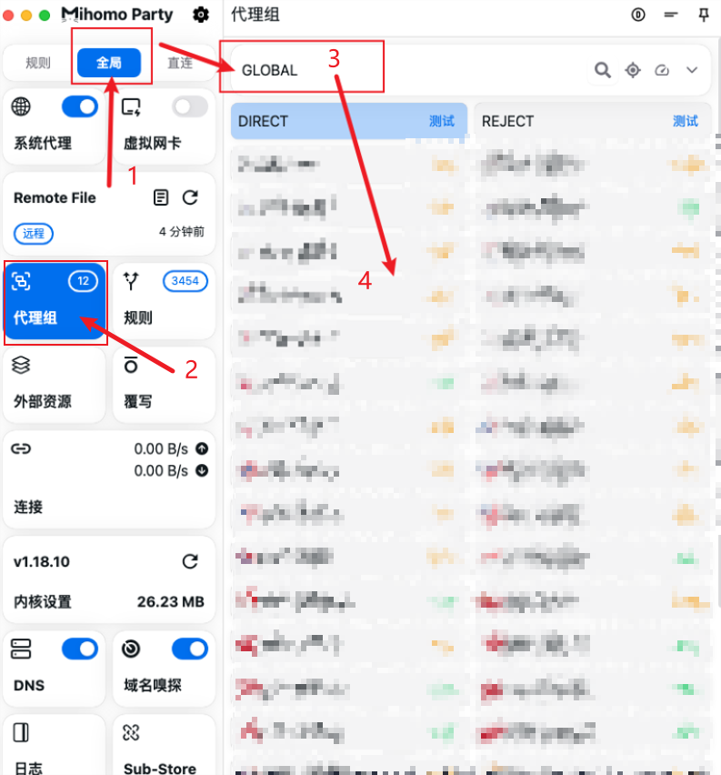Toggle the 系统代理 switch off

pos(80,107)
